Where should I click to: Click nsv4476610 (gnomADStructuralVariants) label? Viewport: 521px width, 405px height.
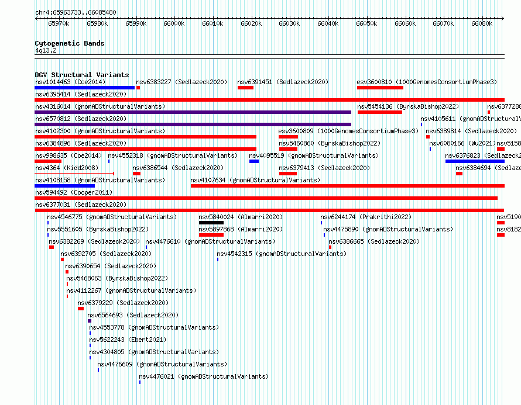(210, 241)
